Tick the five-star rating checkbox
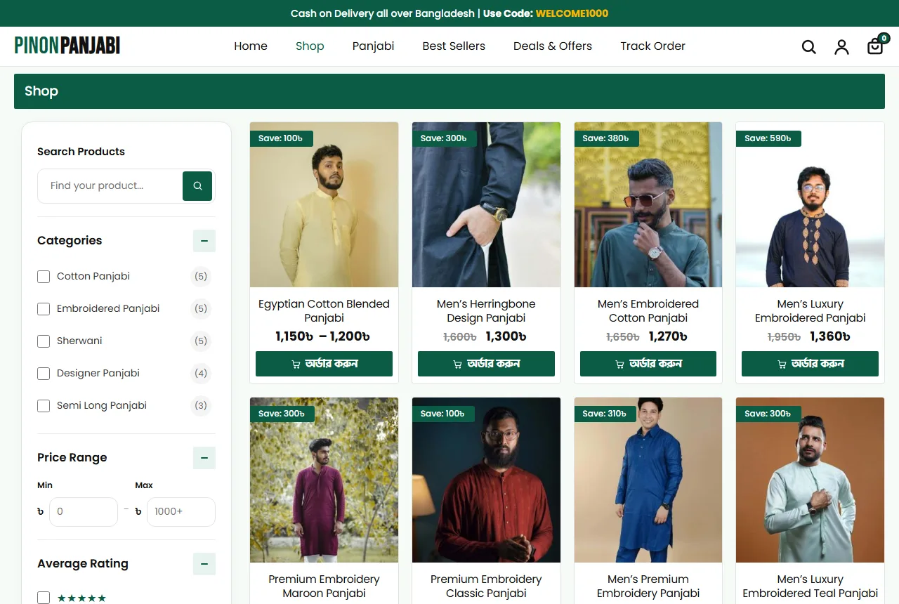The height and width of the screenshot is (604, 899). click(x=44, y=598)
